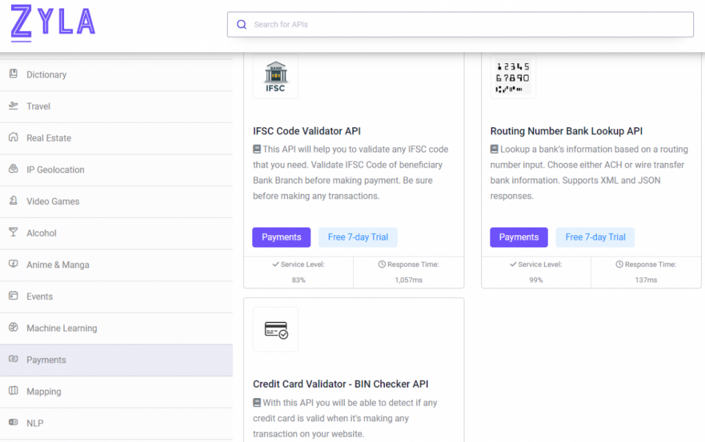Click Response Time clock on Routing card

point(619,264)
